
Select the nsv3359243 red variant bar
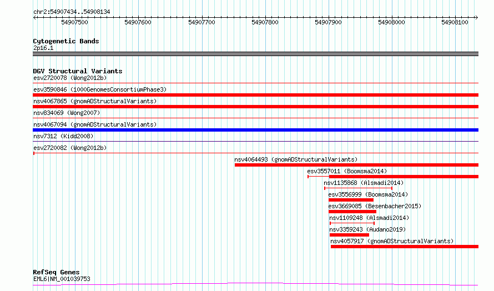[x=349, y=235]
